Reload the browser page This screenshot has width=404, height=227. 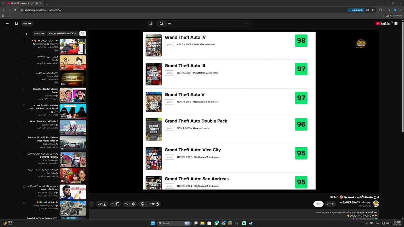point(15,10)
